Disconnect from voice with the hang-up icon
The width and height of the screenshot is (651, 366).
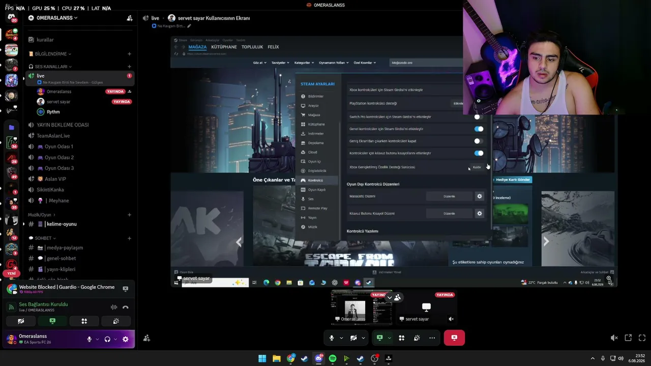coord(126,307)
